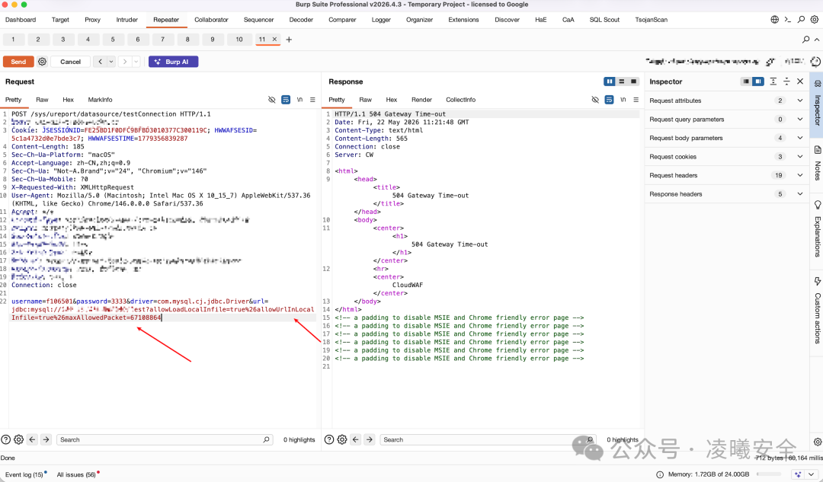Cancel the pending request
Screen dimensions: 823x482
pos(70,62)
